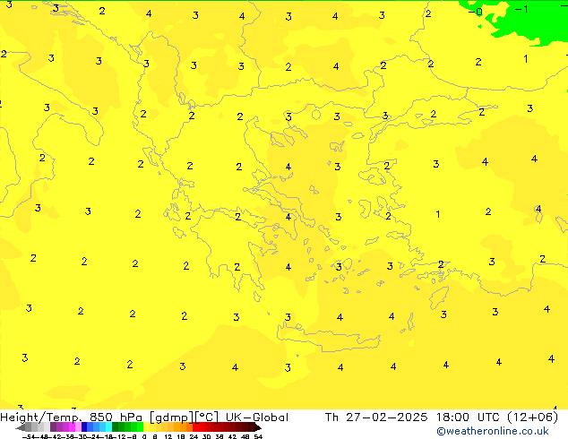Screen dimensions: 568x439
Task: Click the '-1' temperature value in green area
Action: [x=521, y=9]
